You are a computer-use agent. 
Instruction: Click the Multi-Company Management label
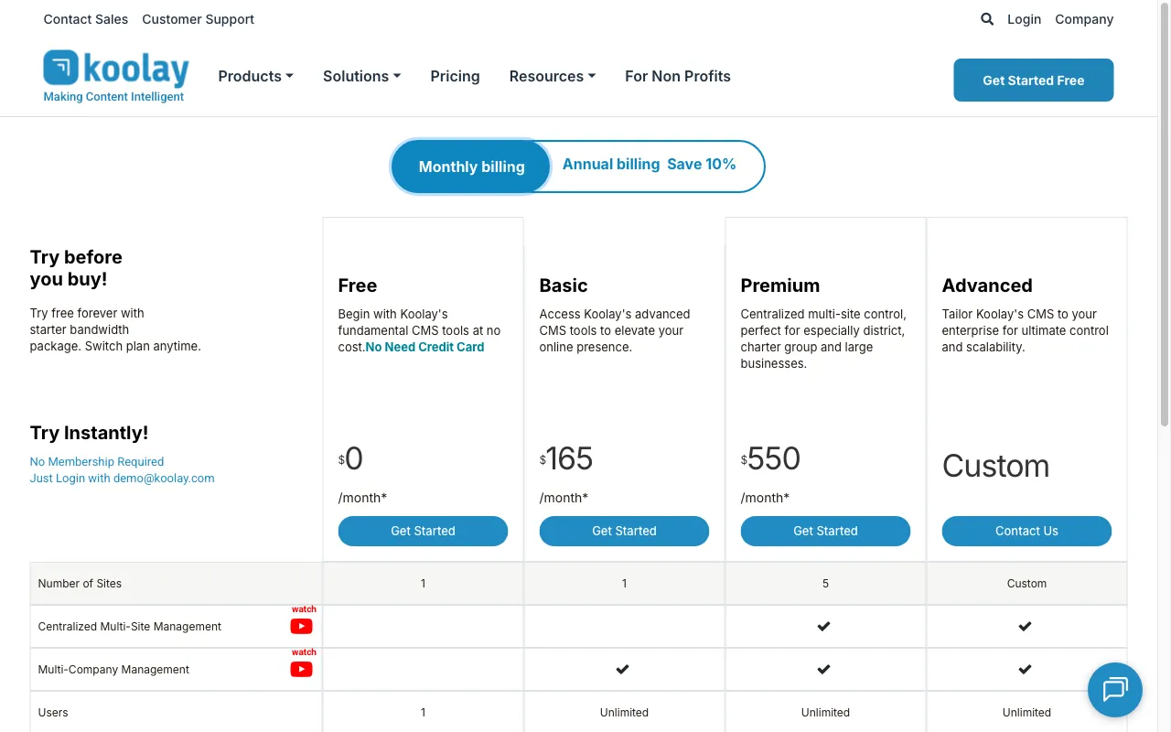(x=113, y=669)
